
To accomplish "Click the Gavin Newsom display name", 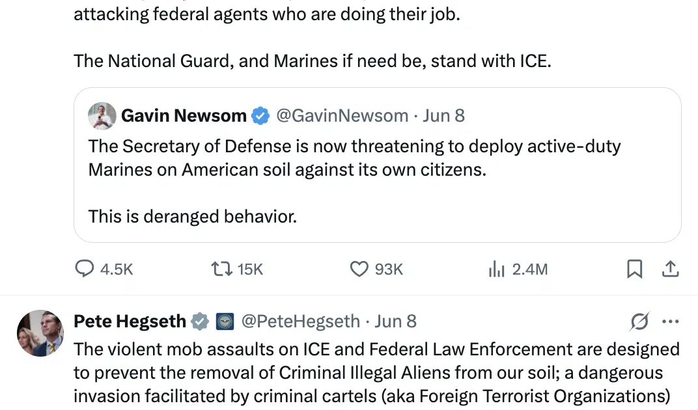I will (184, 116).
